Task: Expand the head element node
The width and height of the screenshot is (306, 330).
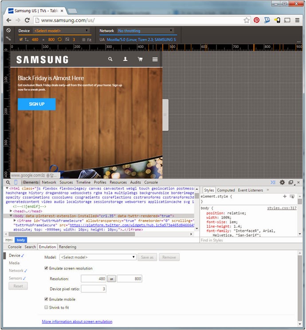Action: pyautogui.click(x=12, y=211)
